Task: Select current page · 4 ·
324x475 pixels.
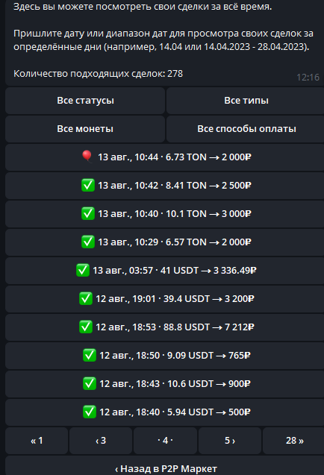Action: 165,441
